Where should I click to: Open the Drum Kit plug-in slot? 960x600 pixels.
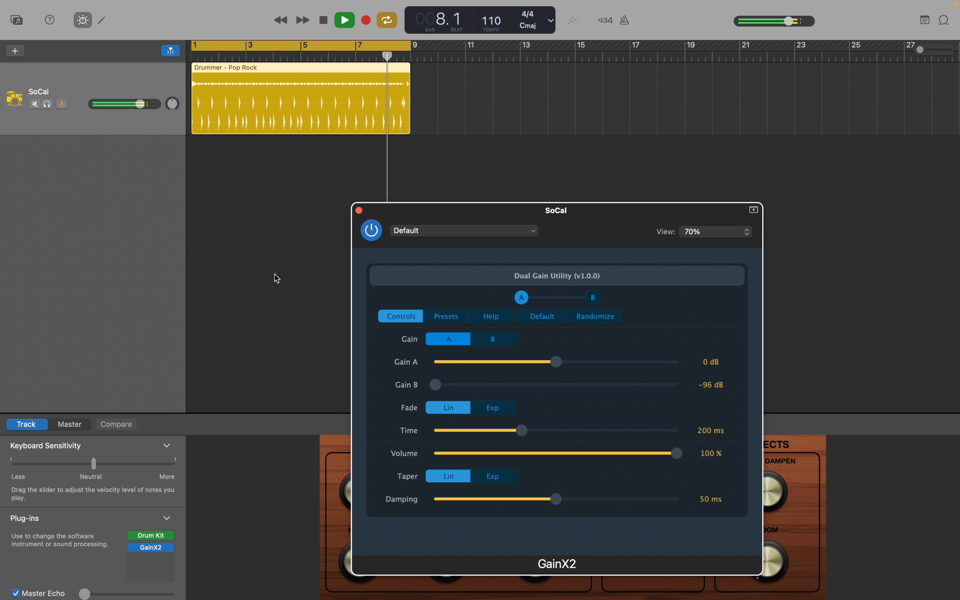point(151,536)
